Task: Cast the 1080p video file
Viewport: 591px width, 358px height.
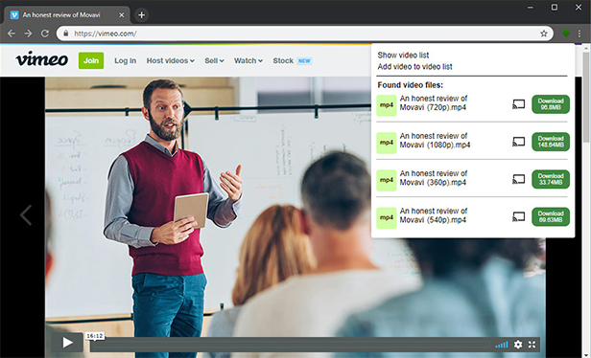Action: 519,142
